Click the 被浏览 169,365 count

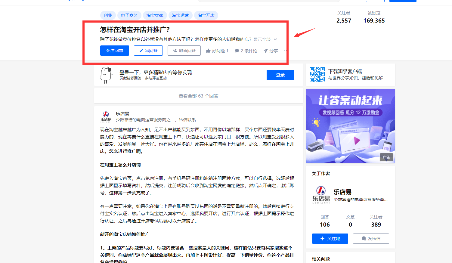374,17
